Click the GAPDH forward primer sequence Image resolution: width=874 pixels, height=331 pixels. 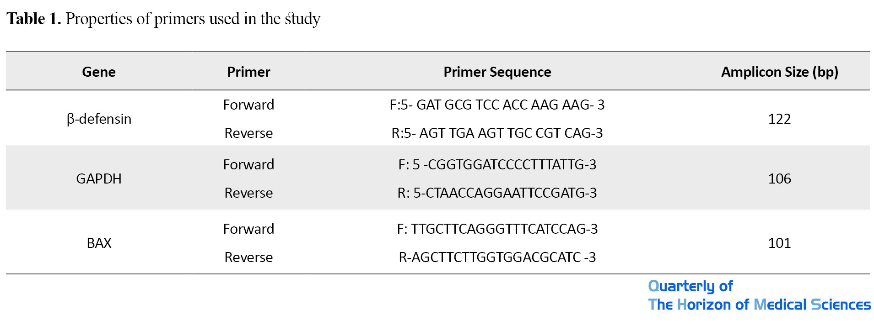(x=497, y=164)
